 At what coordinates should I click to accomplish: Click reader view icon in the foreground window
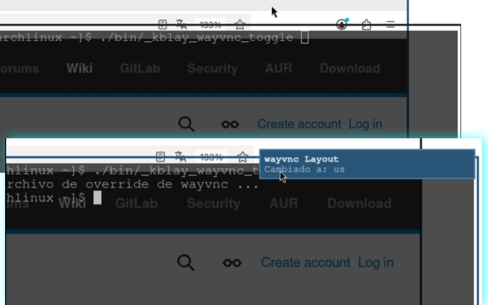(x=160, y=157)
